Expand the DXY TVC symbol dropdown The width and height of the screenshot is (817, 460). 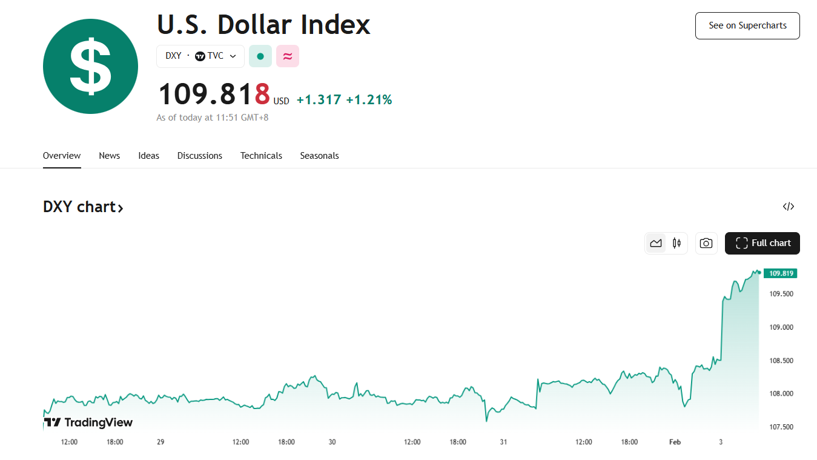click(x=233, y=56)
